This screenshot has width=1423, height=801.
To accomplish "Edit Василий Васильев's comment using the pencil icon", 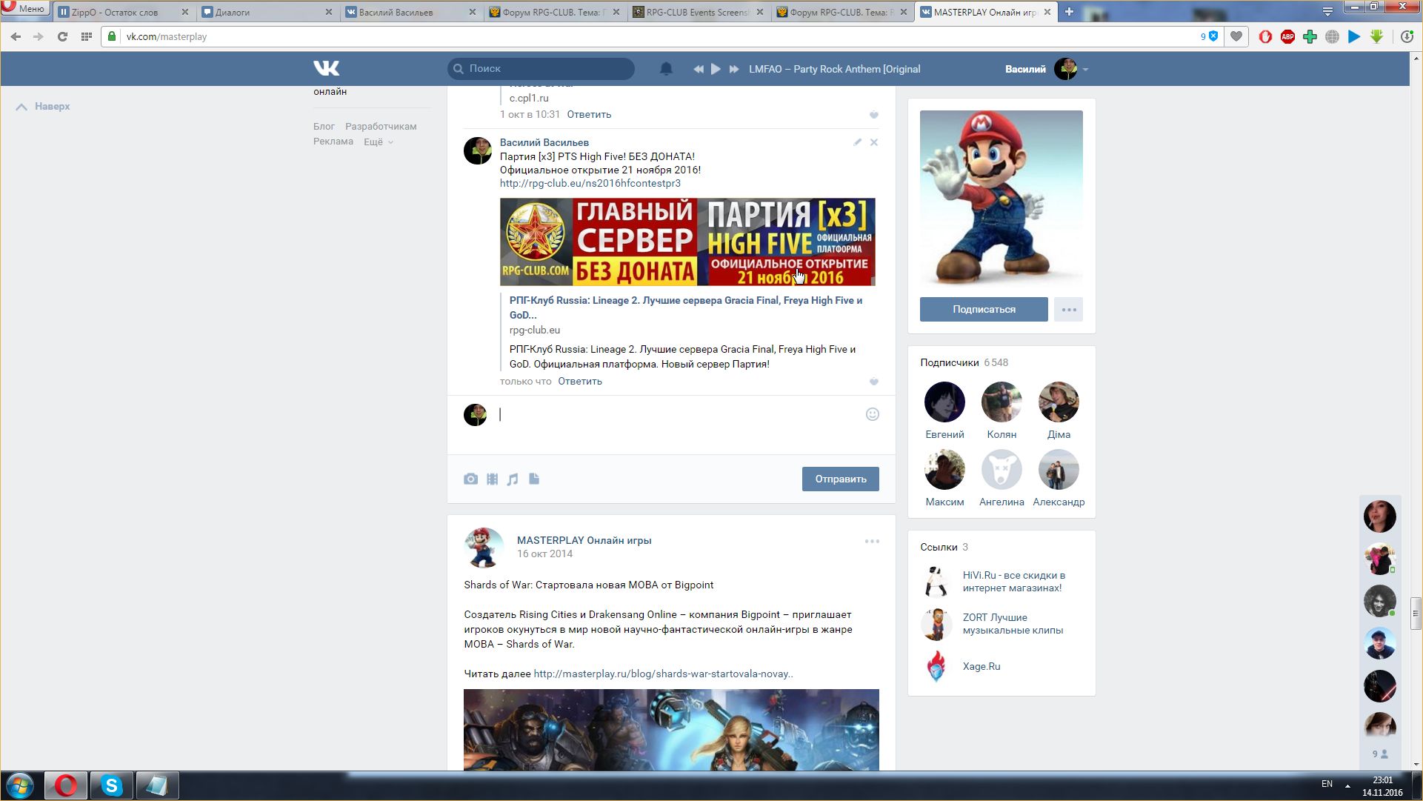I will (857, 142).
